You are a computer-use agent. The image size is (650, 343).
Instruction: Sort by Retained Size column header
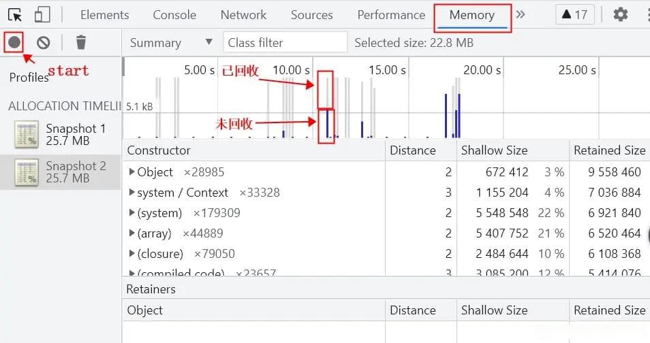[x=609, y=150]
